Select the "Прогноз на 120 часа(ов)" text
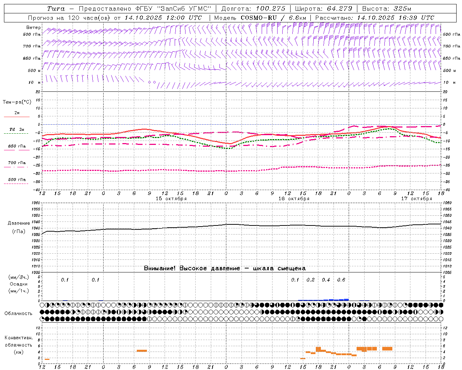Viewport: 462px width, 370px height. coord(70,18)
